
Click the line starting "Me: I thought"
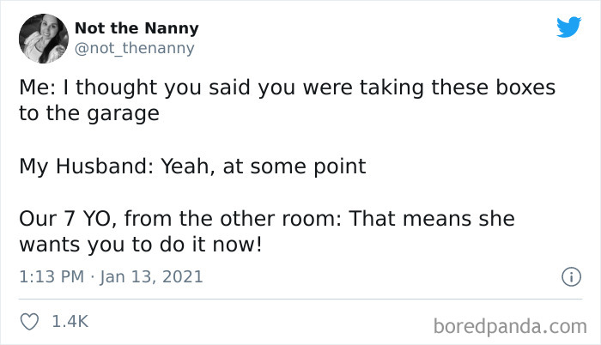point(287,88)
